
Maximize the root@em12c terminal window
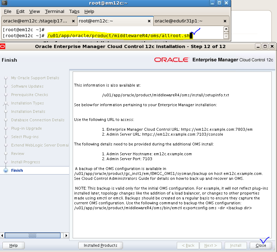(219, 3)
